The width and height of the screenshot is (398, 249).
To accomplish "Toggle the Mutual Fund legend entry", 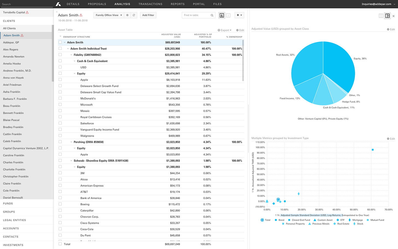I will 375,220.
